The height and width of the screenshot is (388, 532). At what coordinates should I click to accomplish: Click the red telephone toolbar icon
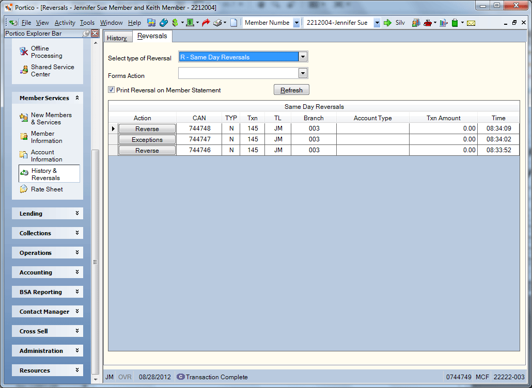428,23
